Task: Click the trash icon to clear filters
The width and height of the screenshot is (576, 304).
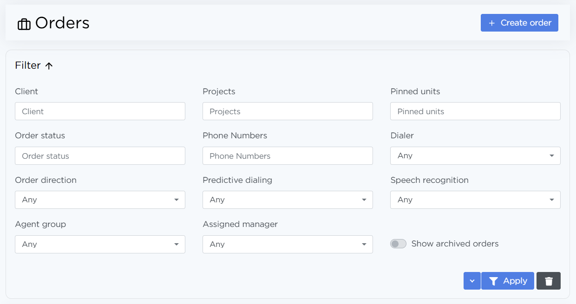Action: click(549, 281)
